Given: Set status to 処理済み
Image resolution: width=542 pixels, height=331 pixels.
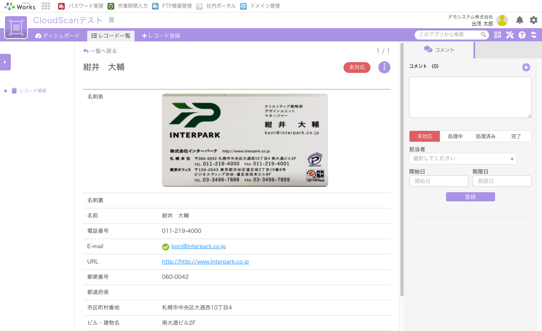Looking at the screenshot, I should click(x=486, y=136).
